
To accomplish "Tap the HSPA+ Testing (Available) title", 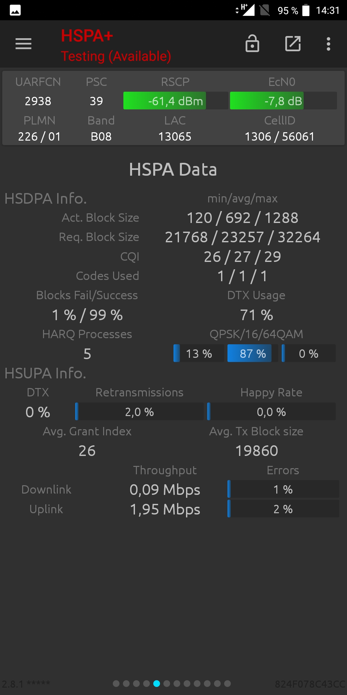I will click(x=116, y=45).
